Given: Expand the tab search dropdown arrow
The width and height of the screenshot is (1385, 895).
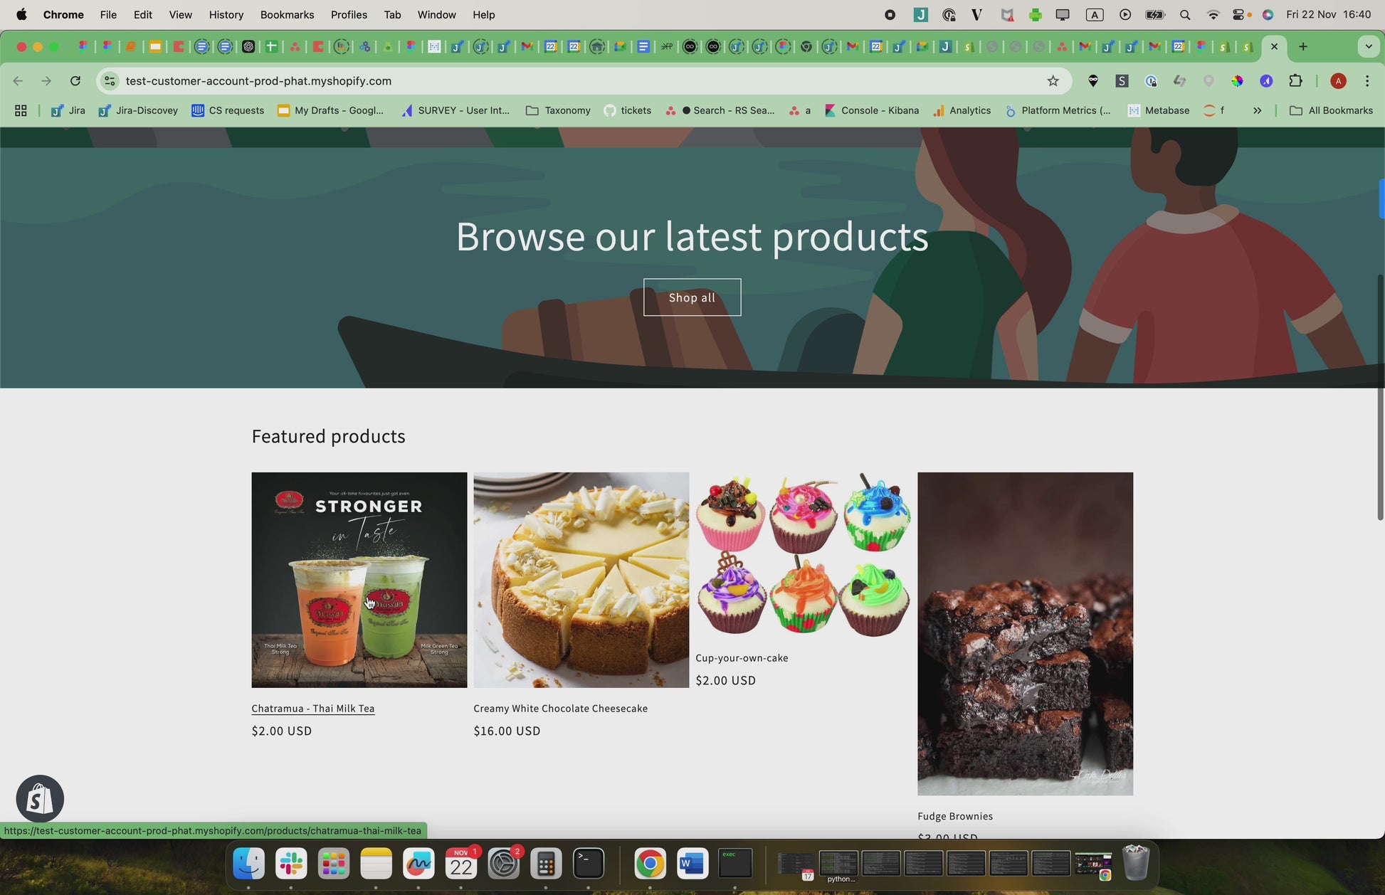Looking at the screenshot, I should 1368,47.
